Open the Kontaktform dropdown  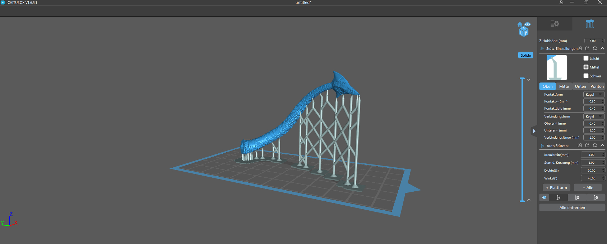click(594, 95)
